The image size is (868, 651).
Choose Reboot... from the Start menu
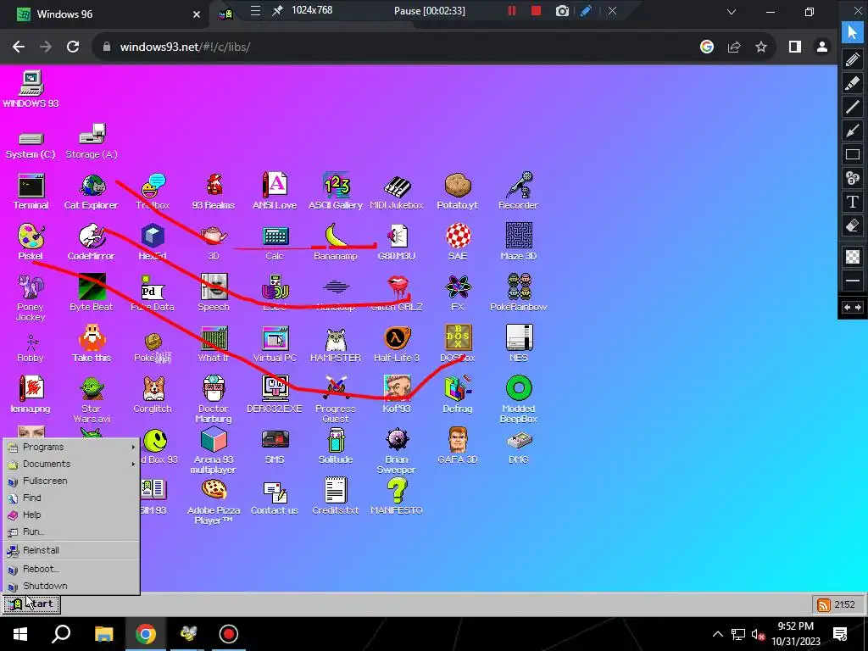(x=71, y=569)
